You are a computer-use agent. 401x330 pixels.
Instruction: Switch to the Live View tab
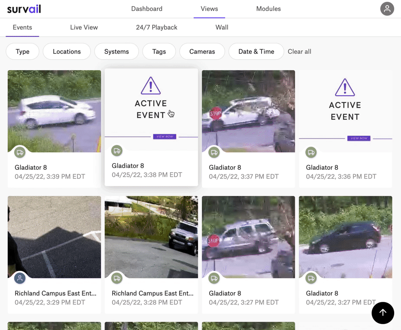[x=84, y=27]
